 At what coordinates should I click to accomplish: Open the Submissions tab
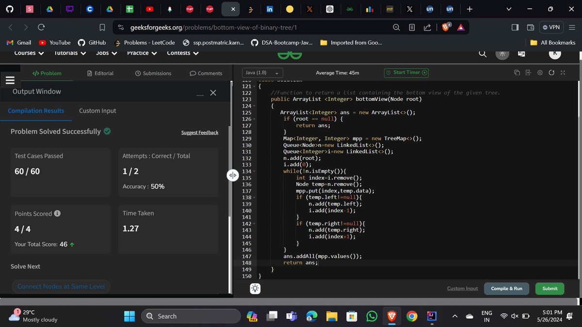[153, 73]
